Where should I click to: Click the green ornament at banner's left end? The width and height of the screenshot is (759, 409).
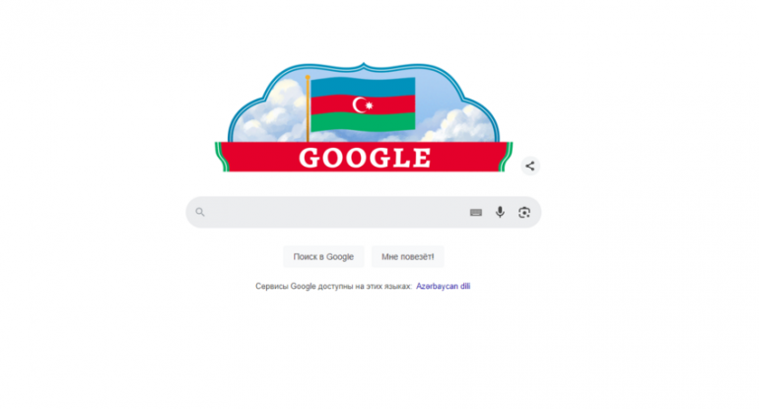click(x=222, y=157)
